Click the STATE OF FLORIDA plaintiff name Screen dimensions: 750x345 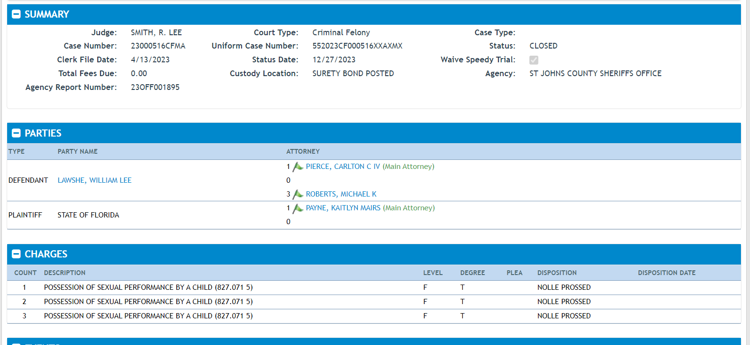(x=88, y=215)
